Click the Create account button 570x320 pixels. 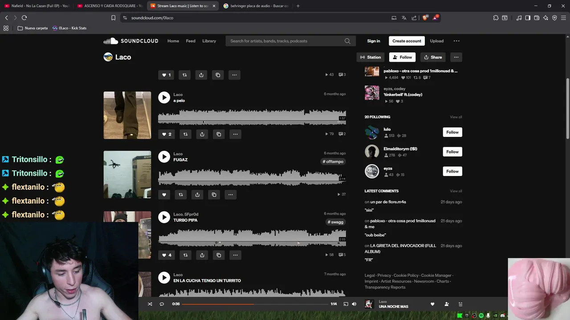[407, 41]
